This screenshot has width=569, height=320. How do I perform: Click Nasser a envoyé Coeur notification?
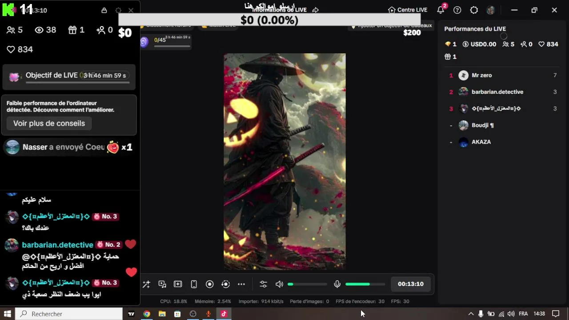point(69,147)
